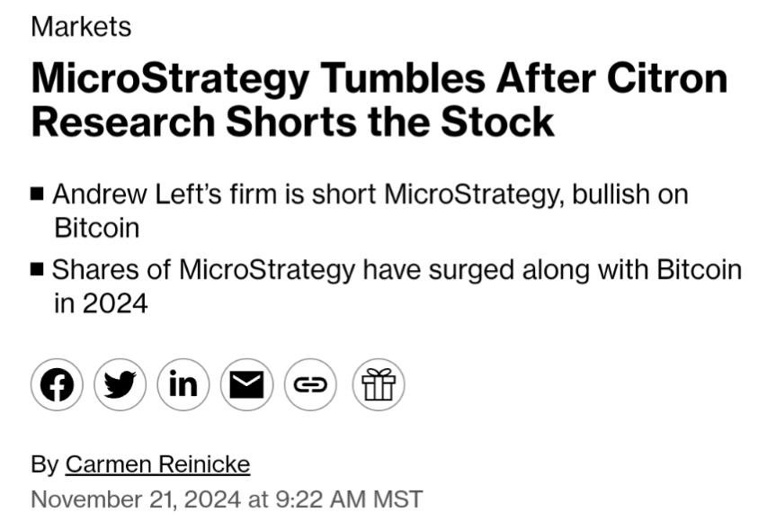Select the line 'Shares of MicroStrategy have surged'
This screenshot has height=522, width=776.
coord(397,270)
